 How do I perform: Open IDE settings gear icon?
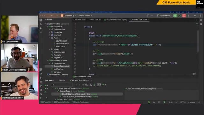[x=200, y=16]
